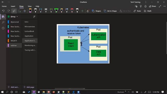Open the Application page
This screenshot has height=94, width=167.
[x=30, y=36]
